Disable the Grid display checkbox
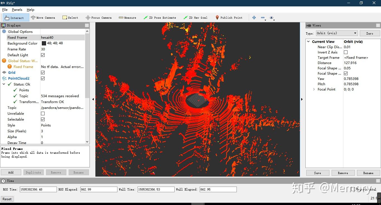The image size is (381, 205). (x=43, y=73)
